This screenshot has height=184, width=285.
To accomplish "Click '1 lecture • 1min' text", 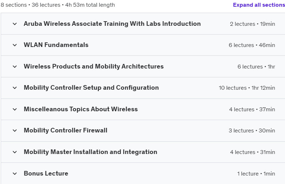I will tap(256, 174).
